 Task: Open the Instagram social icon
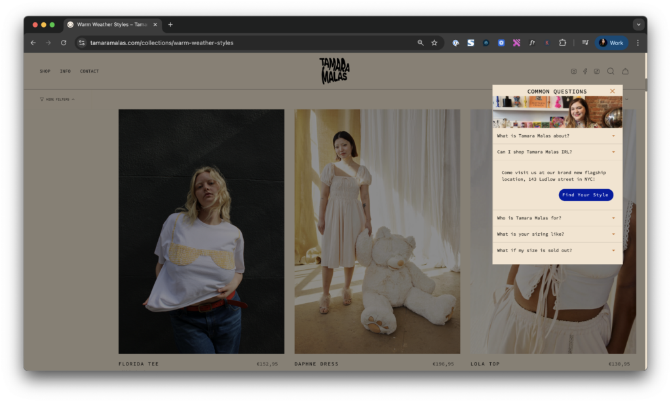coord(573,71)
